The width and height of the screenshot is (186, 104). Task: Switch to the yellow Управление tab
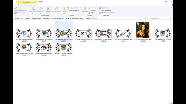coord(27,2)
